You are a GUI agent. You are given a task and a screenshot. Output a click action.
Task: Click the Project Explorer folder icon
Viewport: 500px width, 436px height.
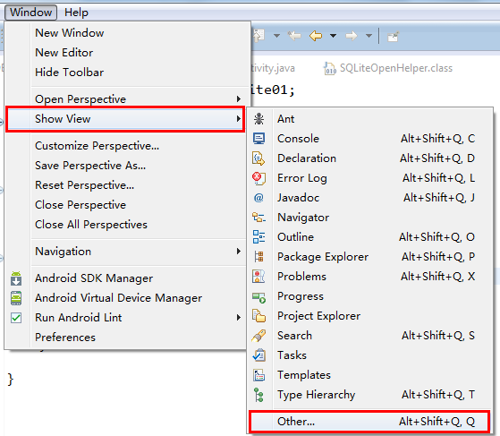tap(258, 316)
